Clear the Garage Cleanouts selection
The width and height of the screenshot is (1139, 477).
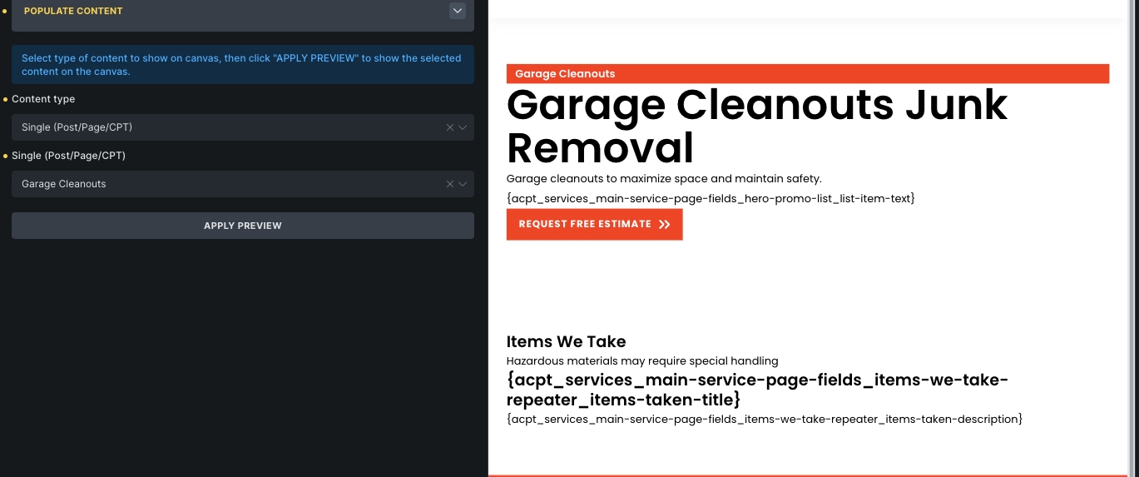pyautogui.click(x=450, y=184)
